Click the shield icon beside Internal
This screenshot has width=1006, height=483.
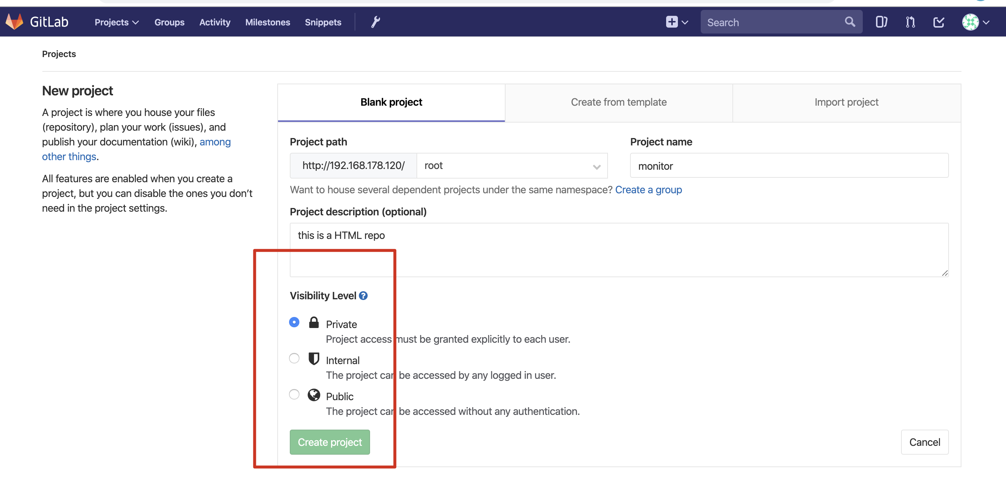pos(314,359)
